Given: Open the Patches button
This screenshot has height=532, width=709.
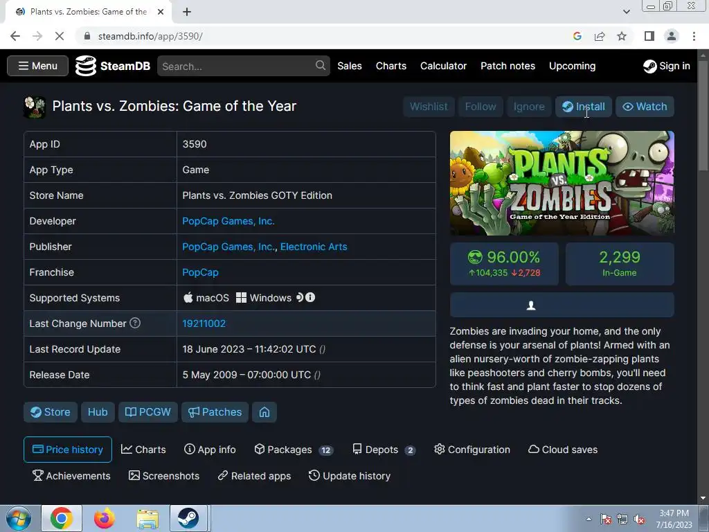Looking at the screenshot, I should 215,412.
